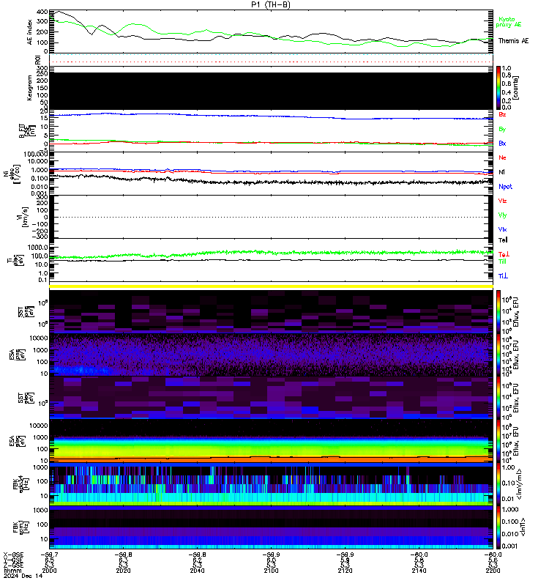Click the FBK magnetic field spectrogram panel
This screenshot has height=586, width=549.
pyautogui.click(x=271, y=527)
